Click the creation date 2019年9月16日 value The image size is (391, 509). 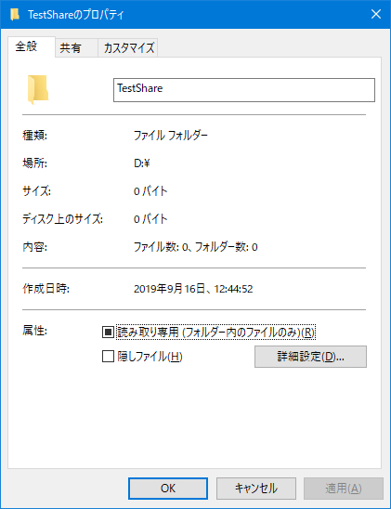pos(193,289)
